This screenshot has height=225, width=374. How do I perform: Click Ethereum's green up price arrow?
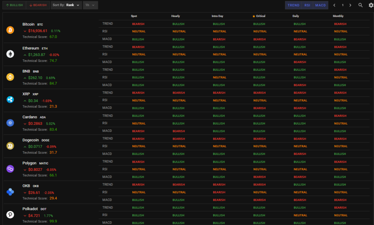coord(25,55)
